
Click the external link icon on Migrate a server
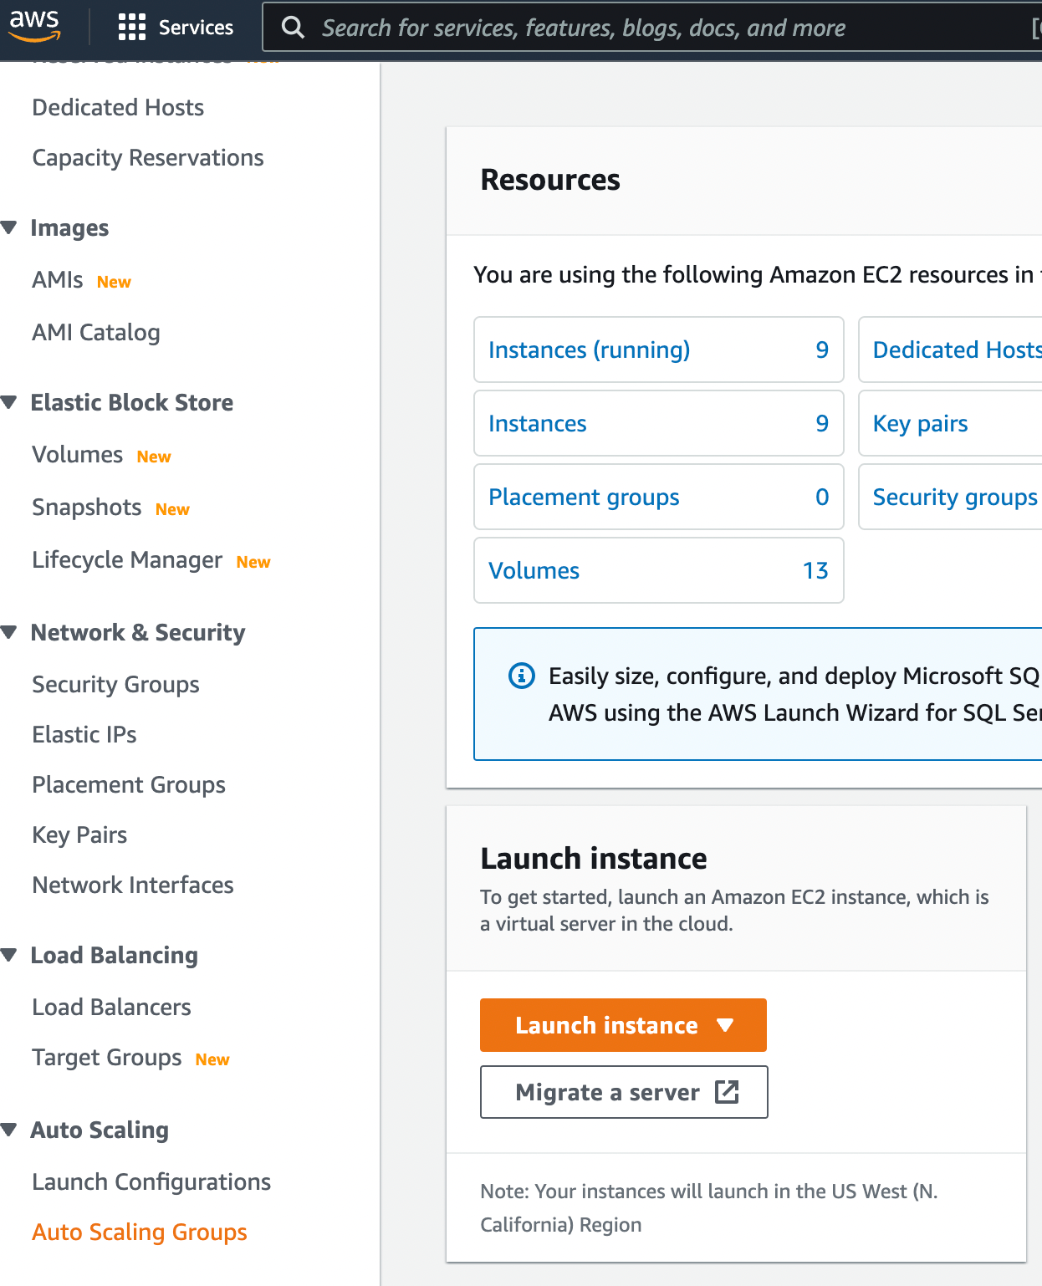(x=727, y=1091)
